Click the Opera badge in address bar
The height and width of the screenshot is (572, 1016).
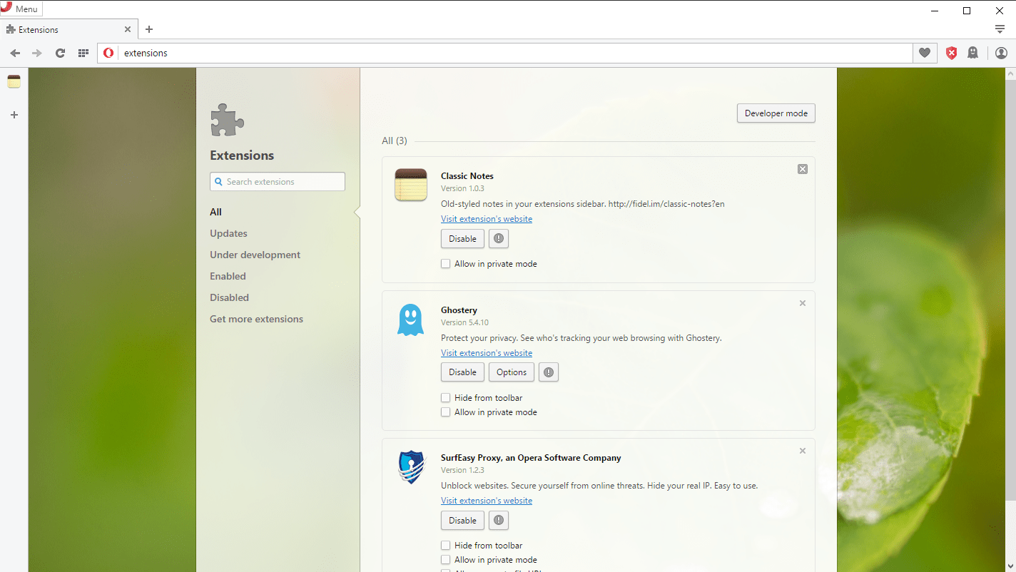[x=108, y=53]
